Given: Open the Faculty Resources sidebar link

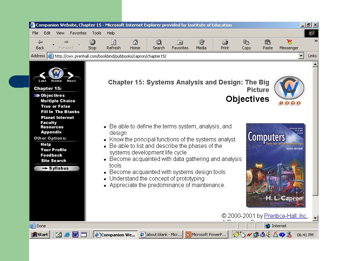Looking at the screenshot, I should point(52,125).
